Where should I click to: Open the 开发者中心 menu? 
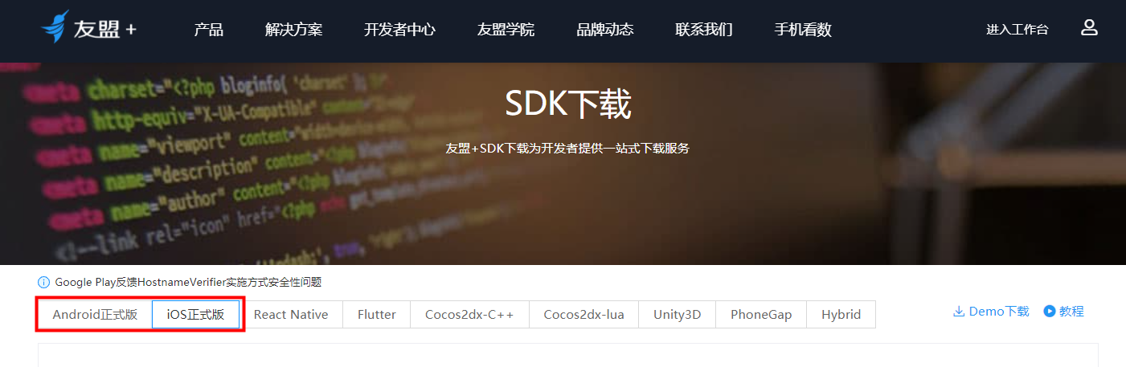click(x=400, y=30)
